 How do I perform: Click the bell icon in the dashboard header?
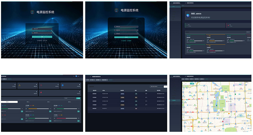tap(73, 76)
